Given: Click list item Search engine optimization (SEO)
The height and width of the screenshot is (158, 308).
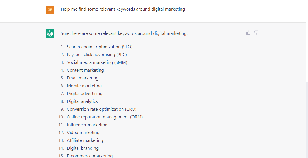Looking at the screenshot, I should pos(100,47).
